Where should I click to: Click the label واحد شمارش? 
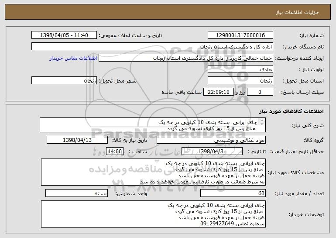[x=131, y=193]
